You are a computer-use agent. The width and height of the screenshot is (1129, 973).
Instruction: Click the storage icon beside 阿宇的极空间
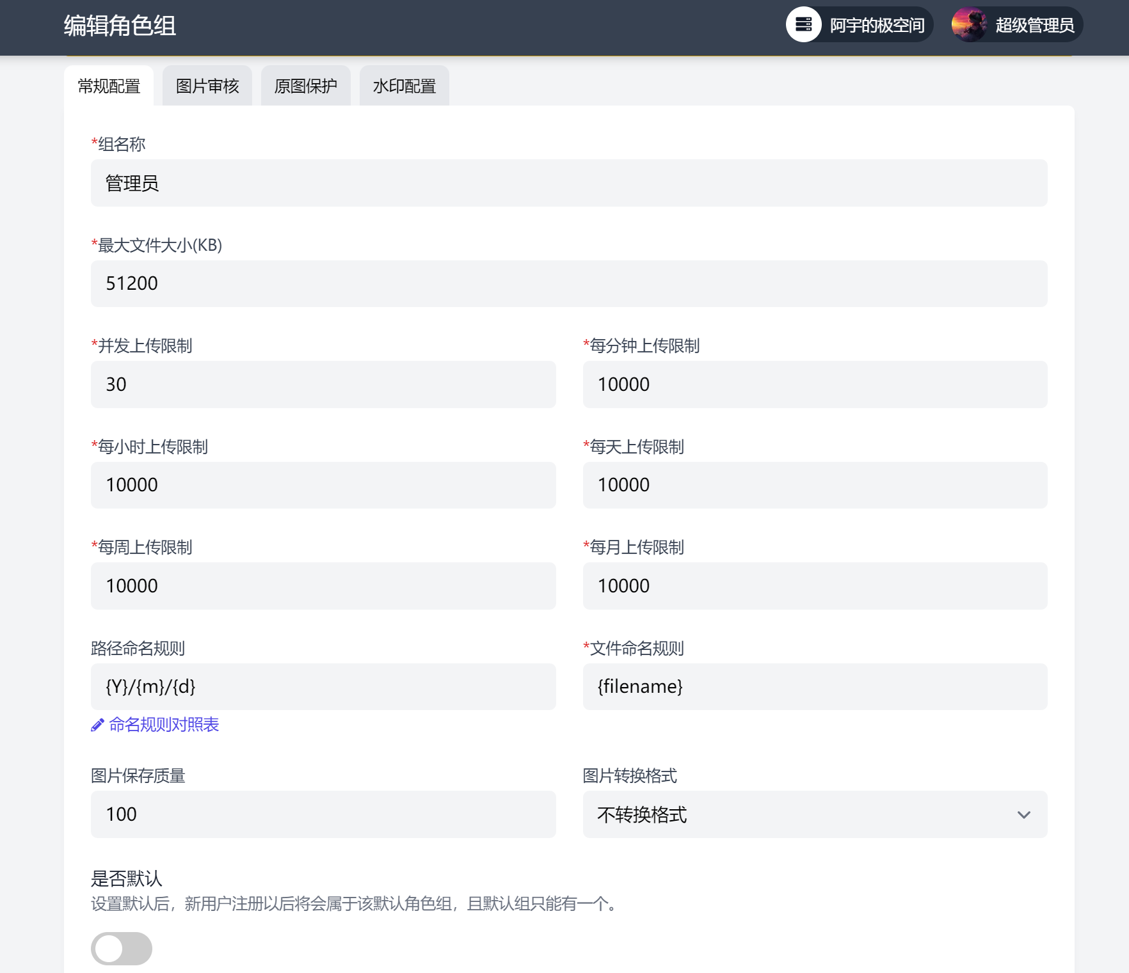coord(803,25)
